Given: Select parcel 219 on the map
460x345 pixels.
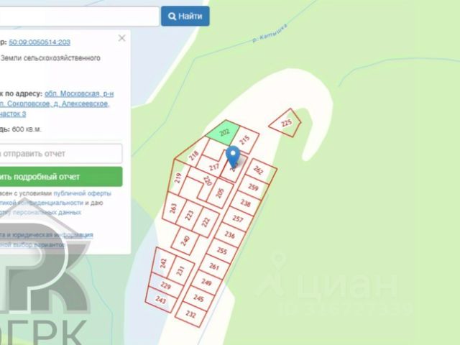Looking at the screenshot, I should tap(177, 178).
